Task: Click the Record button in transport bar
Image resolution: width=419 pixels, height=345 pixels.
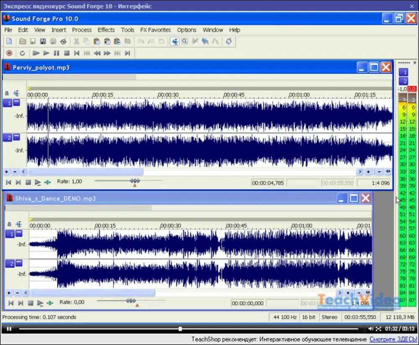Action: point(9,53)
